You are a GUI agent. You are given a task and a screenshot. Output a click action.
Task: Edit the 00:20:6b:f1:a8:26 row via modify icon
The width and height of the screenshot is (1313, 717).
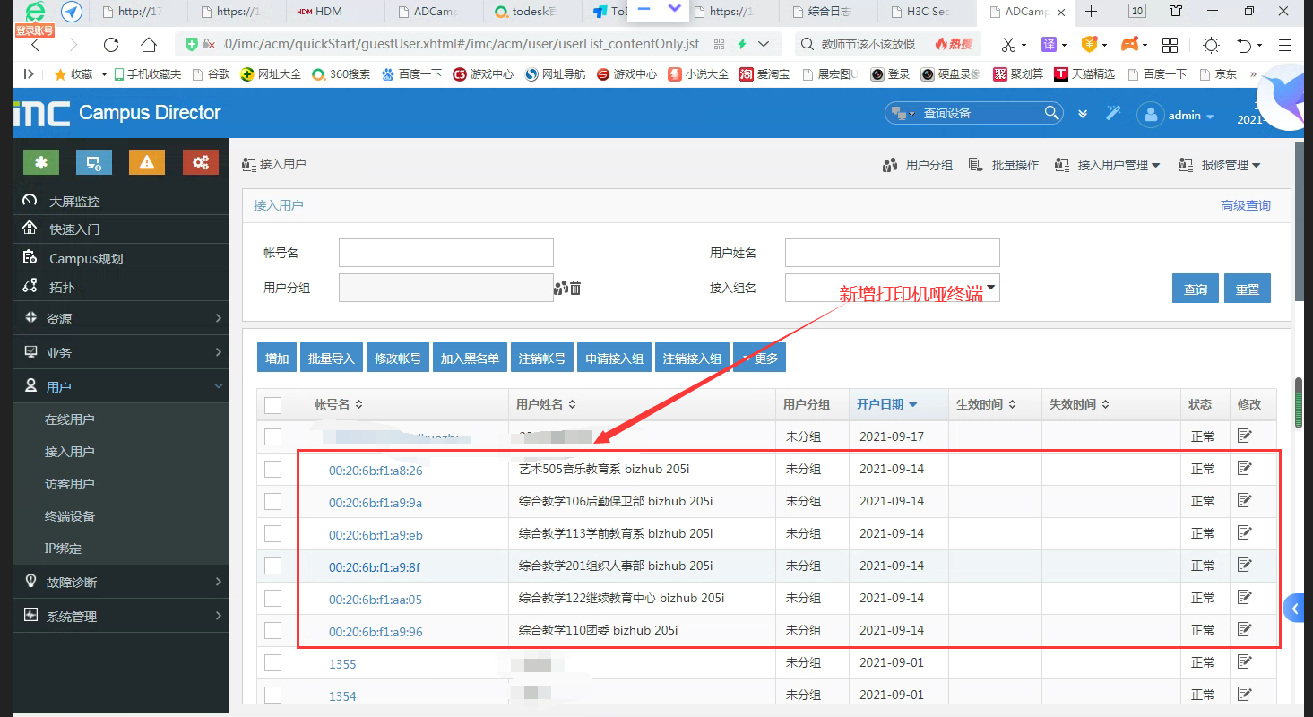(x=1244, y=468)
